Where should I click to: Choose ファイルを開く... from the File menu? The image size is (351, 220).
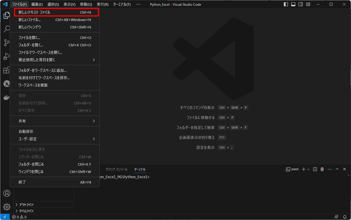(55, 38)
